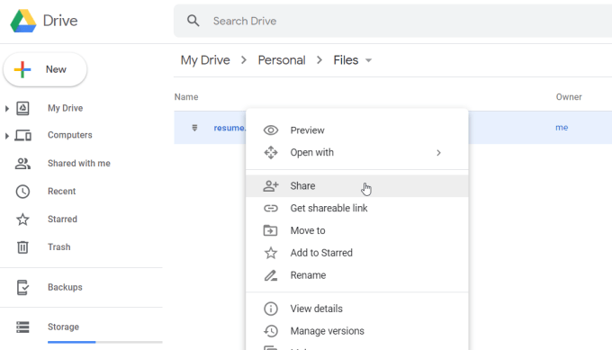Click the Computers devices icon

(23, 135)
